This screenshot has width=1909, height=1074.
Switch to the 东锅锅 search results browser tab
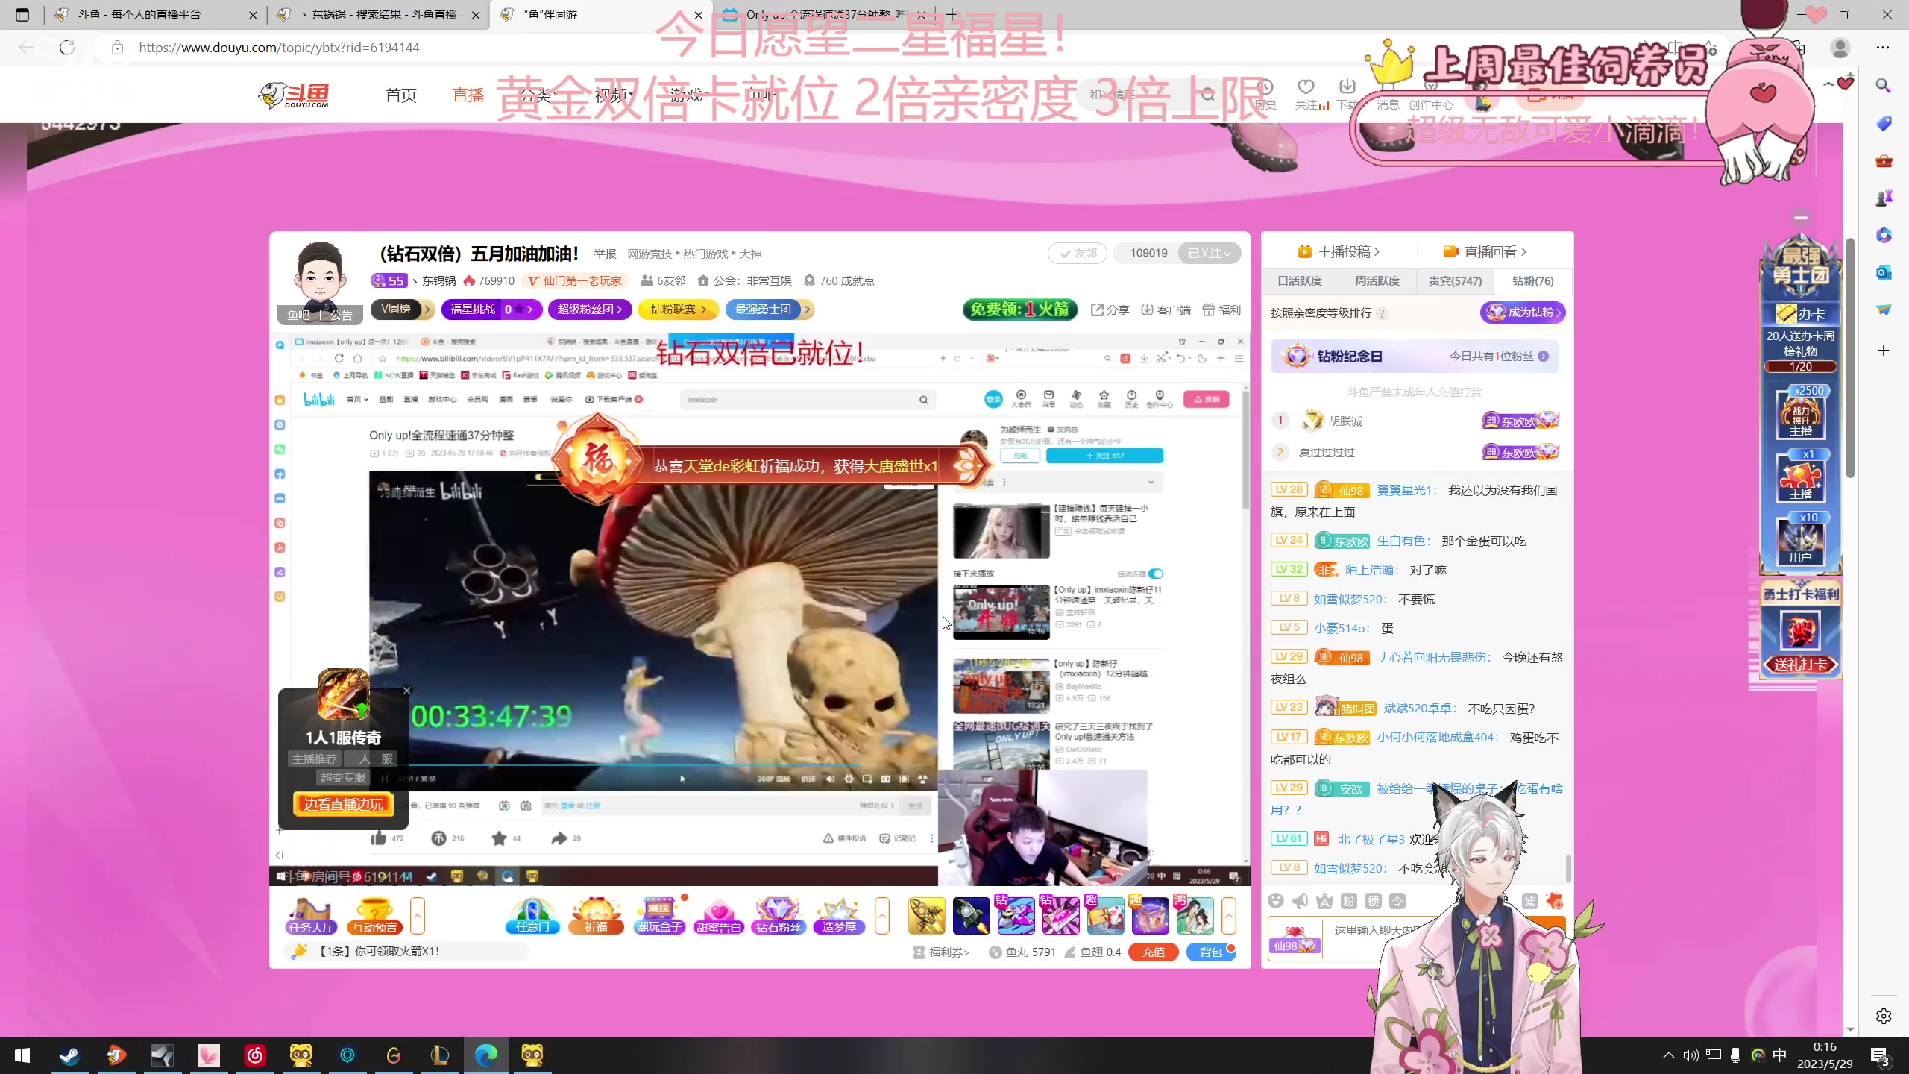click(378, 14)
